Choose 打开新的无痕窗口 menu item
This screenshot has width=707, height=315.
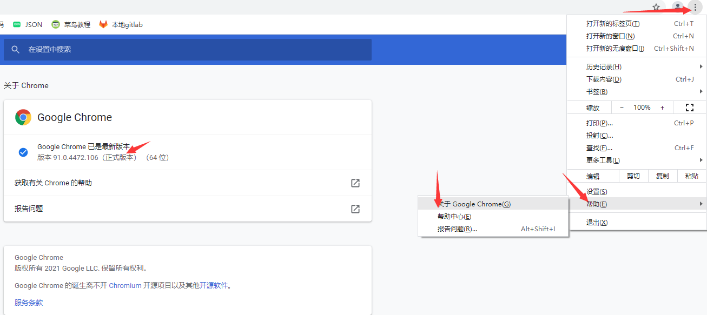coord(616,49)
